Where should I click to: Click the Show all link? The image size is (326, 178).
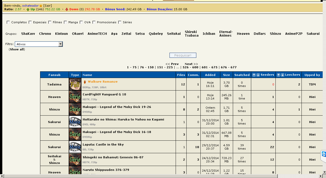point(17,49)
